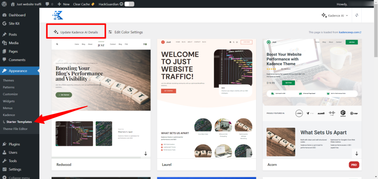Toggle the HackGuardian switch

pyautogui.click(x=129, y=4)
